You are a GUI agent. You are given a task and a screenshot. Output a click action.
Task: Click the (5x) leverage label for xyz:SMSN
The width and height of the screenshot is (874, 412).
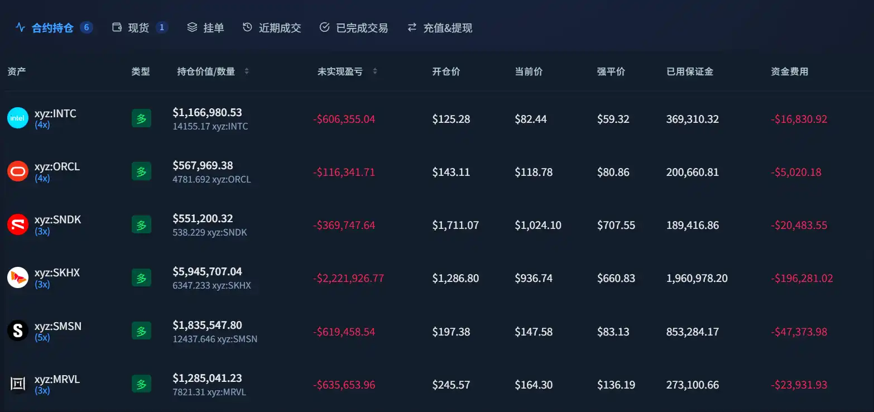coord(42,338)
